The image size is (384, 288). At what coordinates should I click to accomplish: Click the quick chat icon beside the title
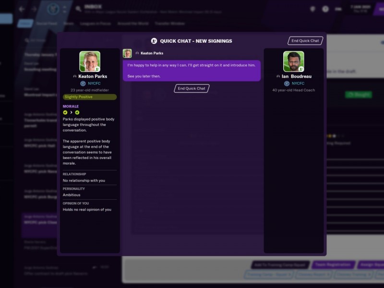154,41
